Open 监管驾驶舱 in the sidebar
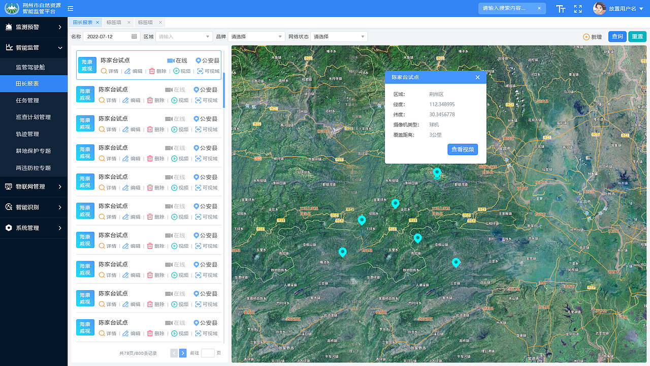The image size is (650, 366). click(34, 67)
